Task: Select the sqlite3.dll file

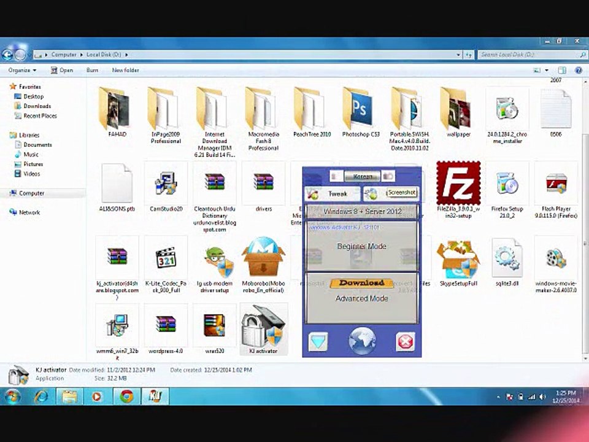Action: point(507,262)
